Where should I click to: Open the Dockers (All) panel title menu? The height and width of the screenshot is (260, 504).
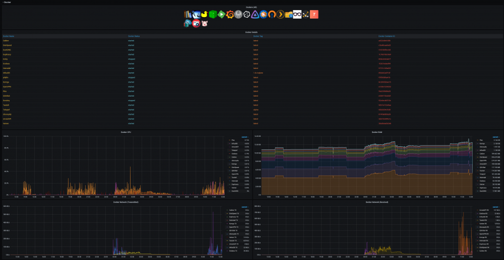click(x=251, y=7)
